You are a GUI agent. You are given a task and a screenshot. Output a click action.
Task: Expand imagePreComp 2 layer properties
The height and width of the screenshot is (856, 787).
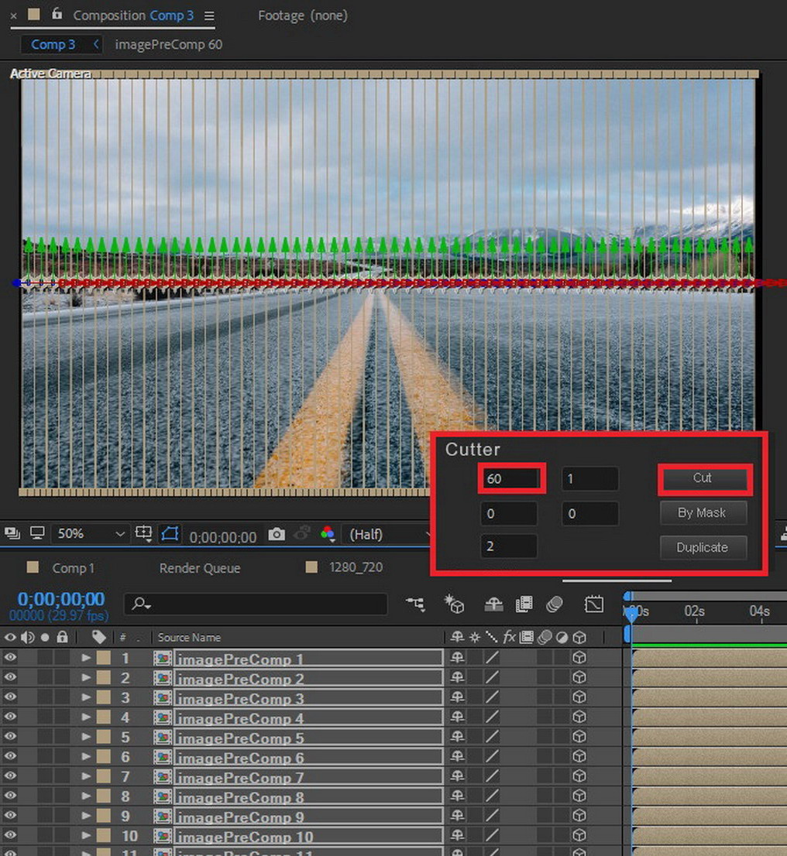tap(86, 677)
